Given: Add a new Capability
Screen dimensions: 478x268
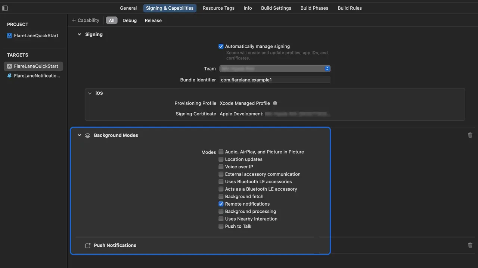Looking at the screenshot, I should 86,20.
